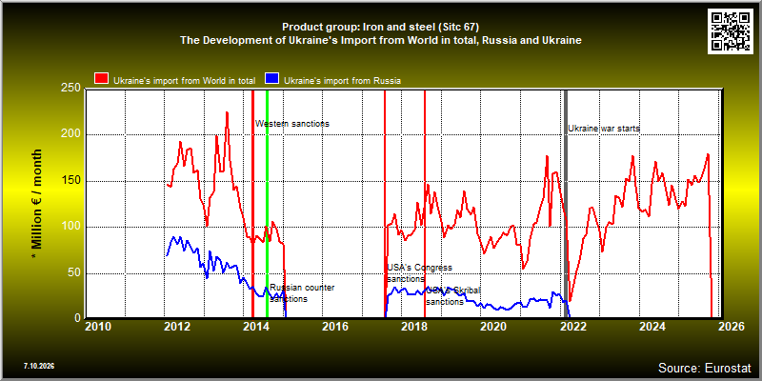Click the "Ukraine war starts" annotation
The image size is (762, 381).
coord(604,129)
